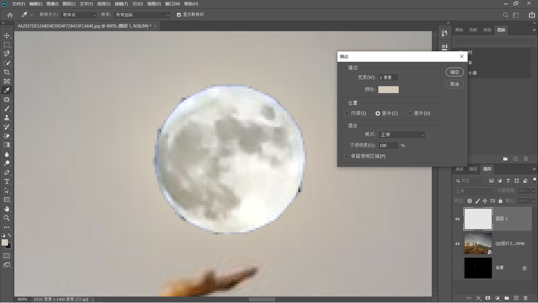This screenshot has height=303, width=538.
Task: Select the Hand tool
Action: pyautogui.click(x=7, y=209)
